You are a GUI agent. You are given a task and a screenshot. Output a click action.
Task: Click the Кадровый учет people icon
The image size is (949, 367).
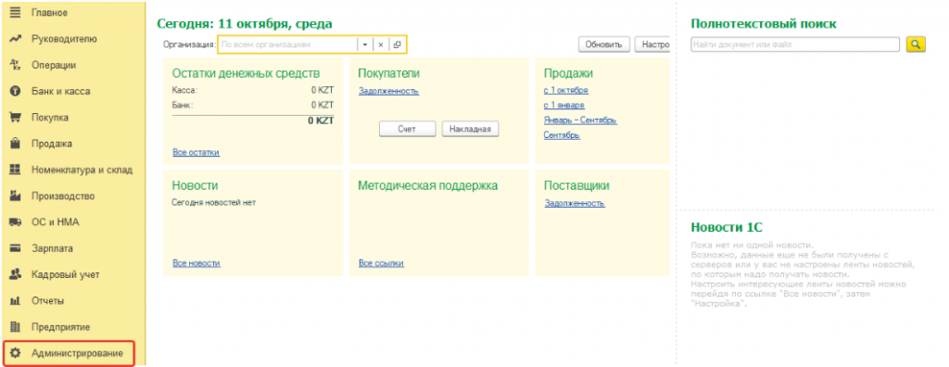15,274
